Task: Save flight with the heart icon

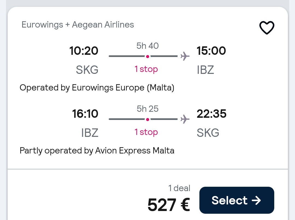Action: click(267, 28)
